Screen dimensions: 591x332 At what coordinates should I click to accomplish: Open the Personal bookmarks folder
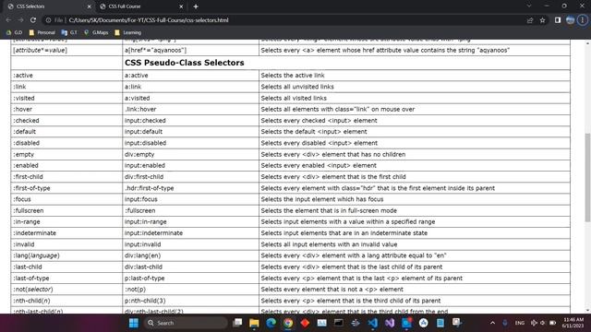pyautogui.click(x=42, y=32)
